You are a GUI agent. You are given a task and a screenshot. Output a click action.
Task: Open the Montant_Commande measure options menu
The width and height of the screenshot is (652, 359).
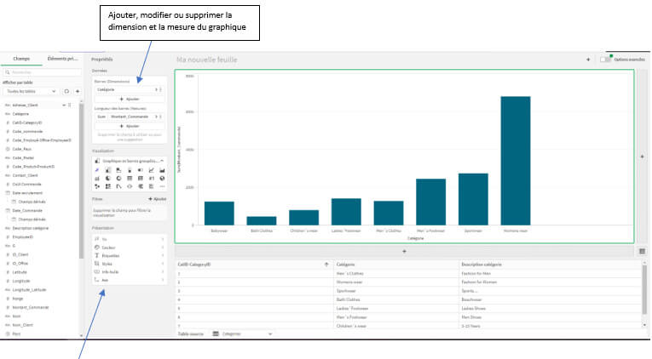coord(160,117)
